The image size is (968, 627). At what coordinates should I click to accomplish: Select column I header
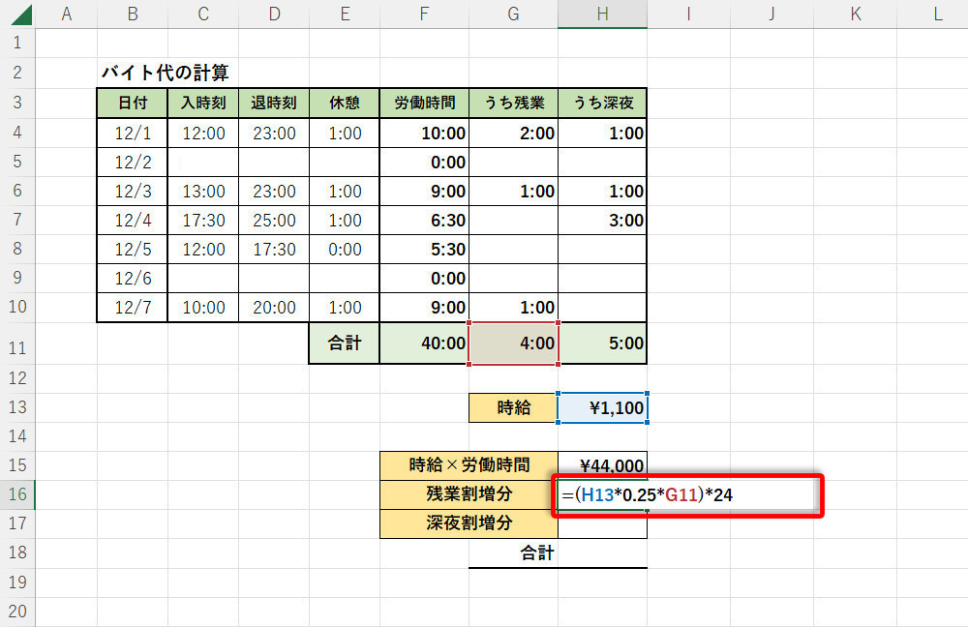tap(688, 15)
